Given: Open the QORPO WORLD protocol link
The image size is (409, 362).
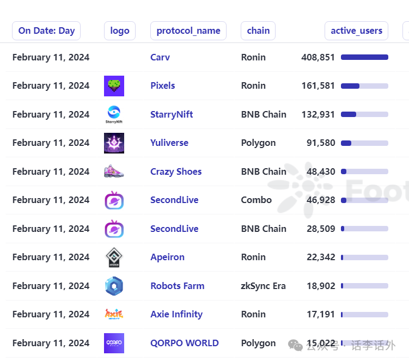Looking at the screenshot, I should point(185,343).
